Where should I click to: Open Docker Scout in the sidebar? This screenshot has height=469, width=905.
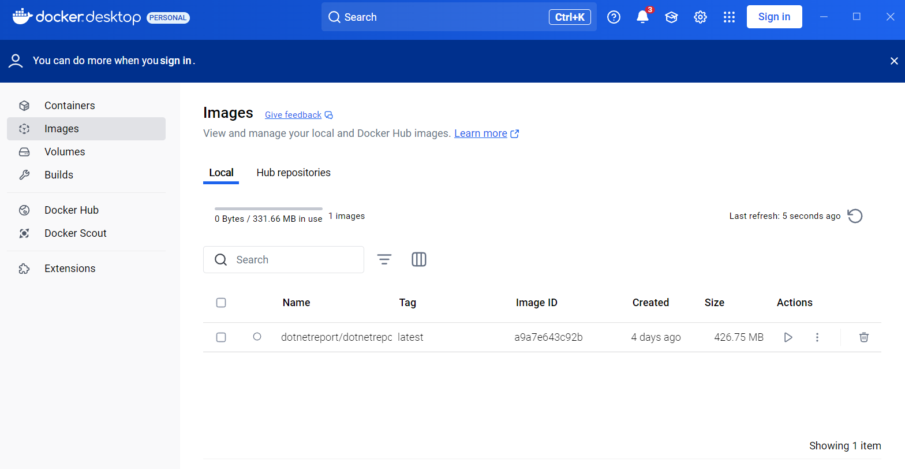click(x=86, y=233)
